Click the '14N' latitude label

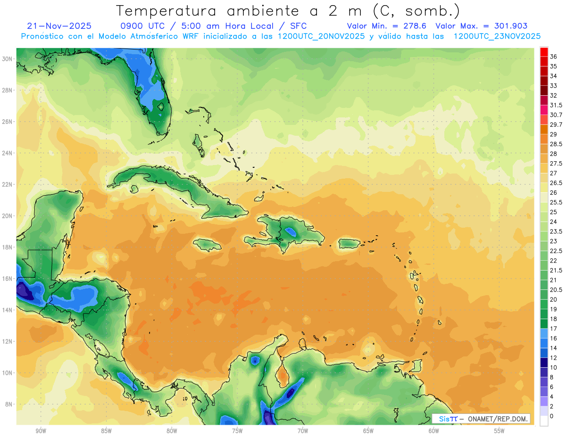point(8,310)
